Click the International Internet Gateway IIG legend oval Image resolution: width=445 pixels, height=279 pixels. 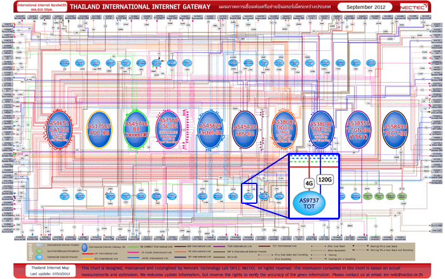(x=85, y=247)
